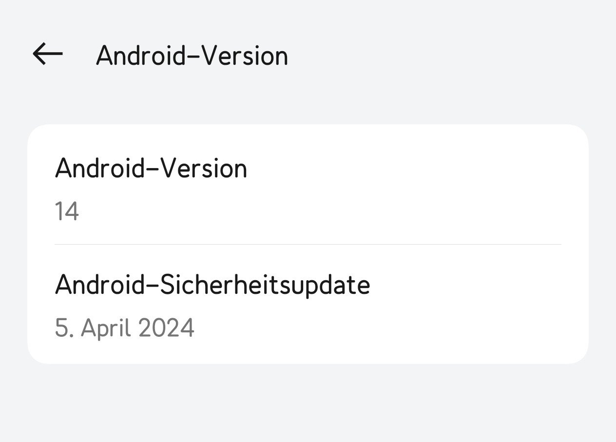
Task: Click the year 2024 in the security update date
Action: (167, 327)
